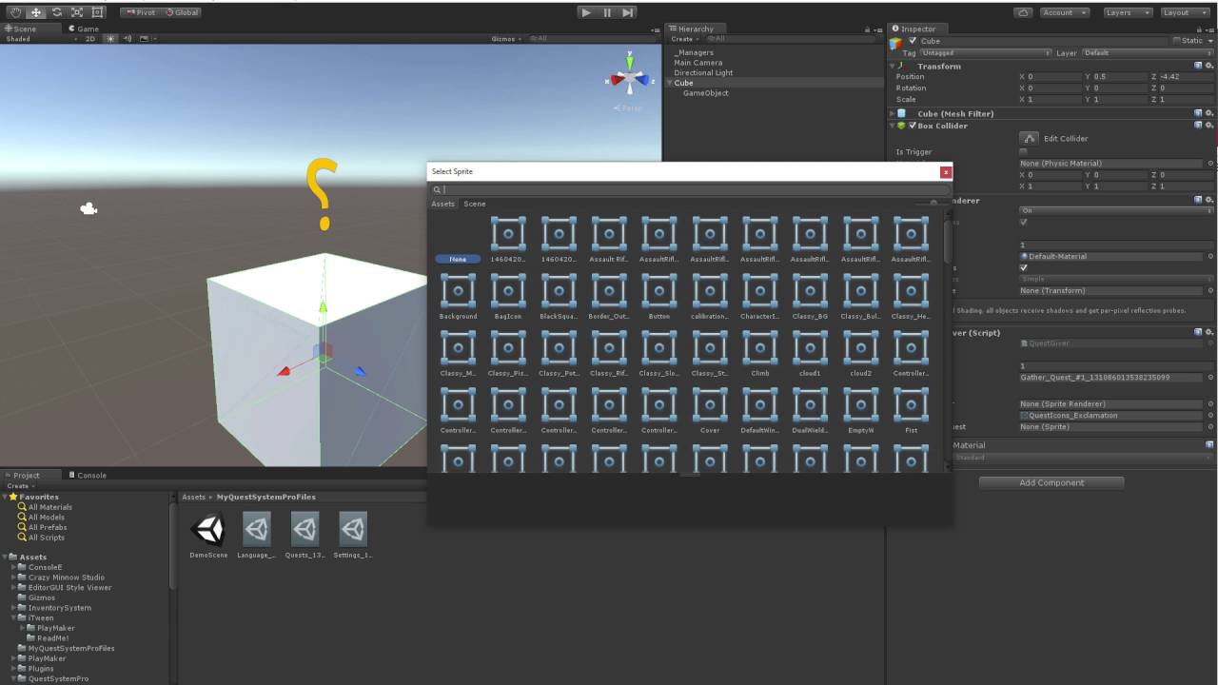Open the Gizmos dropdown
The height and width of the screenshot is (685, 1218).
[x=506, y=39]
